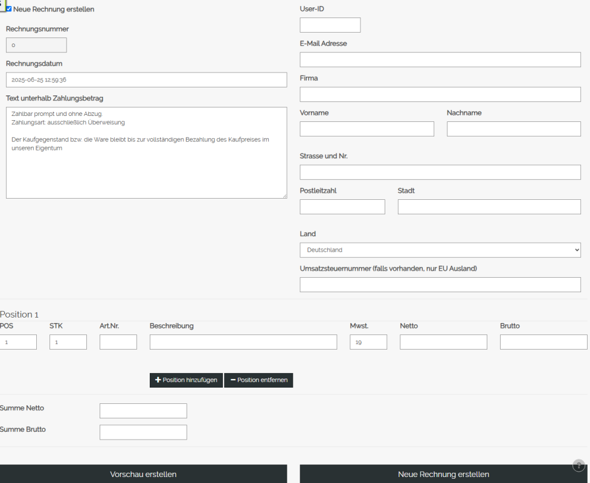Focus the Summe Netto total field
The image size is (590, 483).
click(x=143, y=410)
